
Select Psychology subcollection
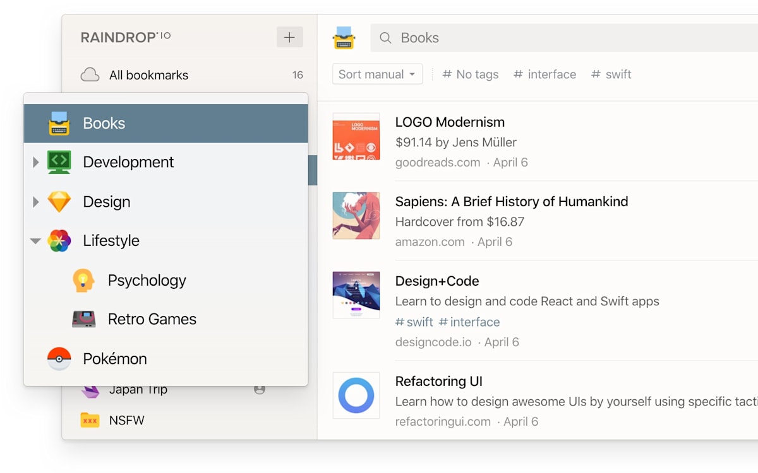click(x=165, y=281)
